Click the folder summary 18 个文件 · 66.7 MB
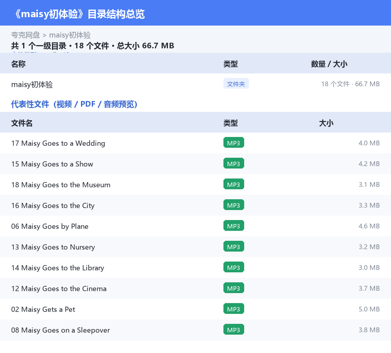The image size is (391, 353). (x=350, y=84)
